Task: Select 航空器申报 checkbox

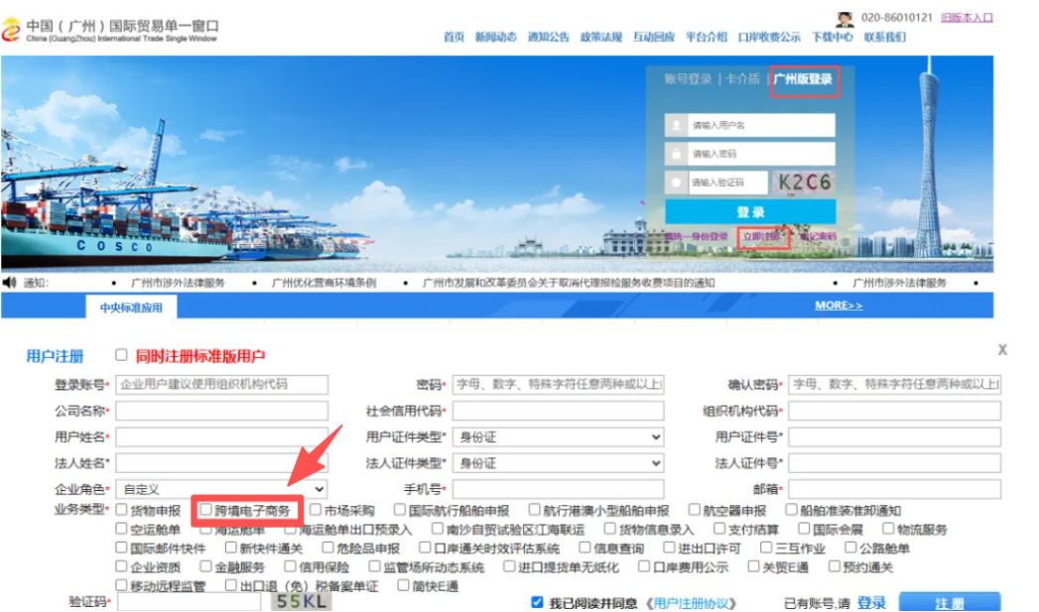Action: 695,509
